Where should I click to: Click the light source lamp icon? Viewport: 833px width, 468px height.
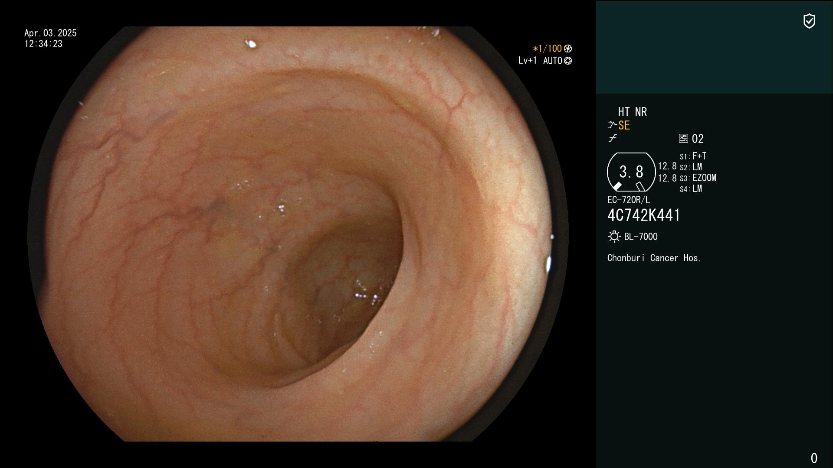(x=614, y=237)
